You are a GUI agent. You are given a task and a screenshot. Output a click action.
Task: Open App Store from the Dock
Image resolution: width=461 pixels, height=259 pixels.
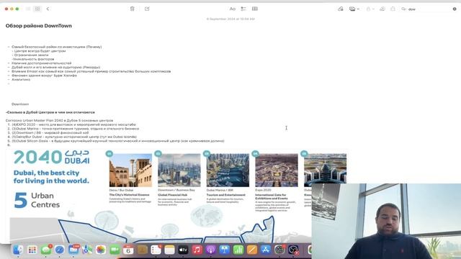[266, 250]
